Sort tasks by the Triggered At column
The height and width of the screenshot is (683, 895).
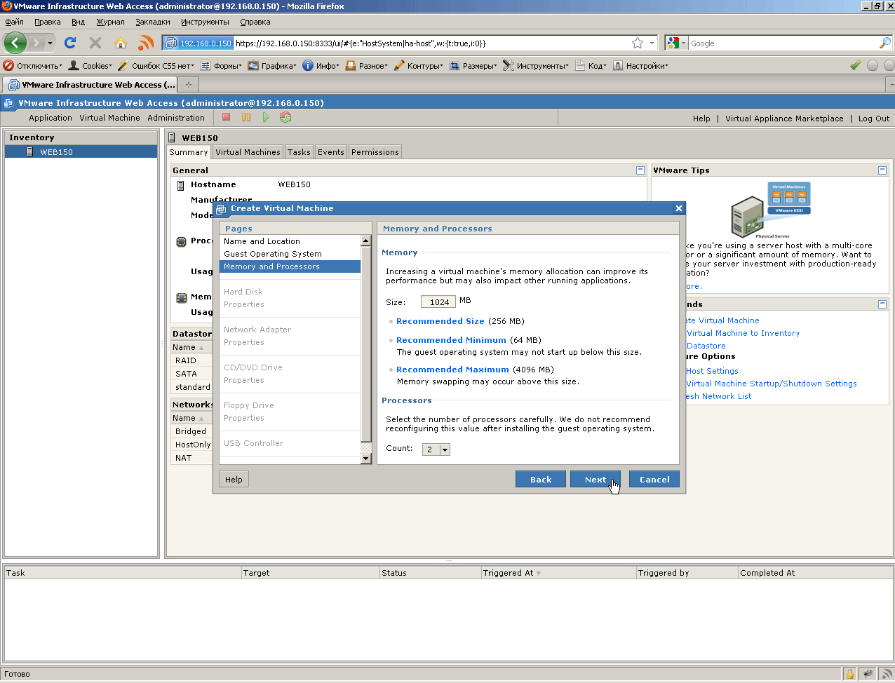[x=558, y=573]
